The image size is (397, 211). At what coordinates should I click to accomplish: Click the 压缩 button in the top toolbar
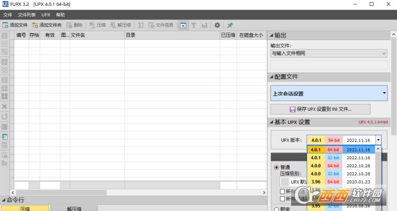[x=97, y=25]
